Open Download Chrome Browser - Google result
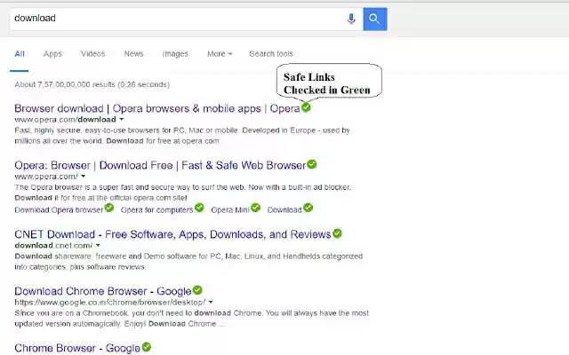 tap(103, 291)
